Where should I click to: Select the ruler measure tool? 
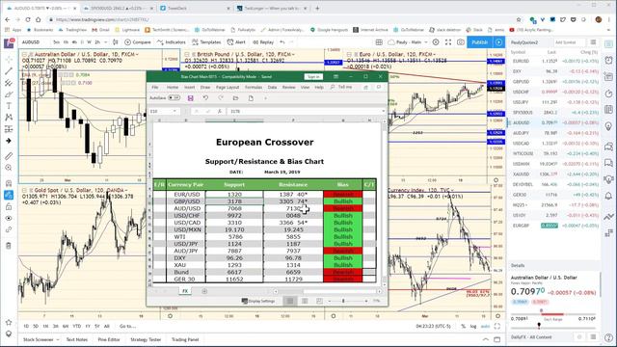click(9, 156)
